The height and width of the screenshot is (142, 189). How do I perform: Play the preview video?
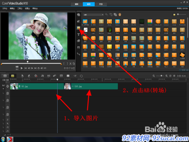pyautogui.click(x=22, y=68)
